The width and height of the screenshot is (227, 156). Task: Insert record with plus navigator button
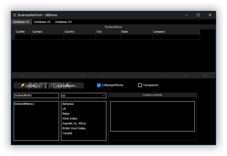point(103,75)
